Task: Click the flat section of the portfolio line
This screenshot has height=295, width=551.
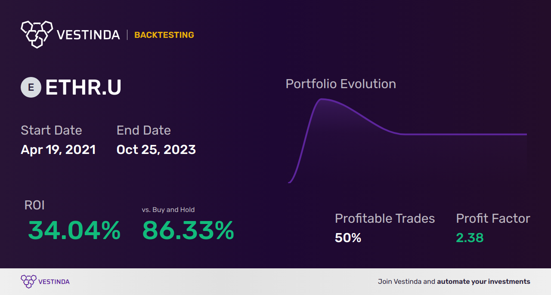Action: pyautogui.click(x=464, y=134)
